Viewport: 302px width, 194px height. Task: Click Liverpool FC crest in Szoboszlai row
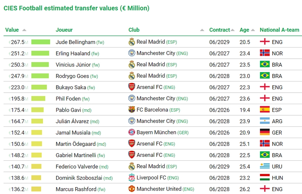(x=132, y=178)
